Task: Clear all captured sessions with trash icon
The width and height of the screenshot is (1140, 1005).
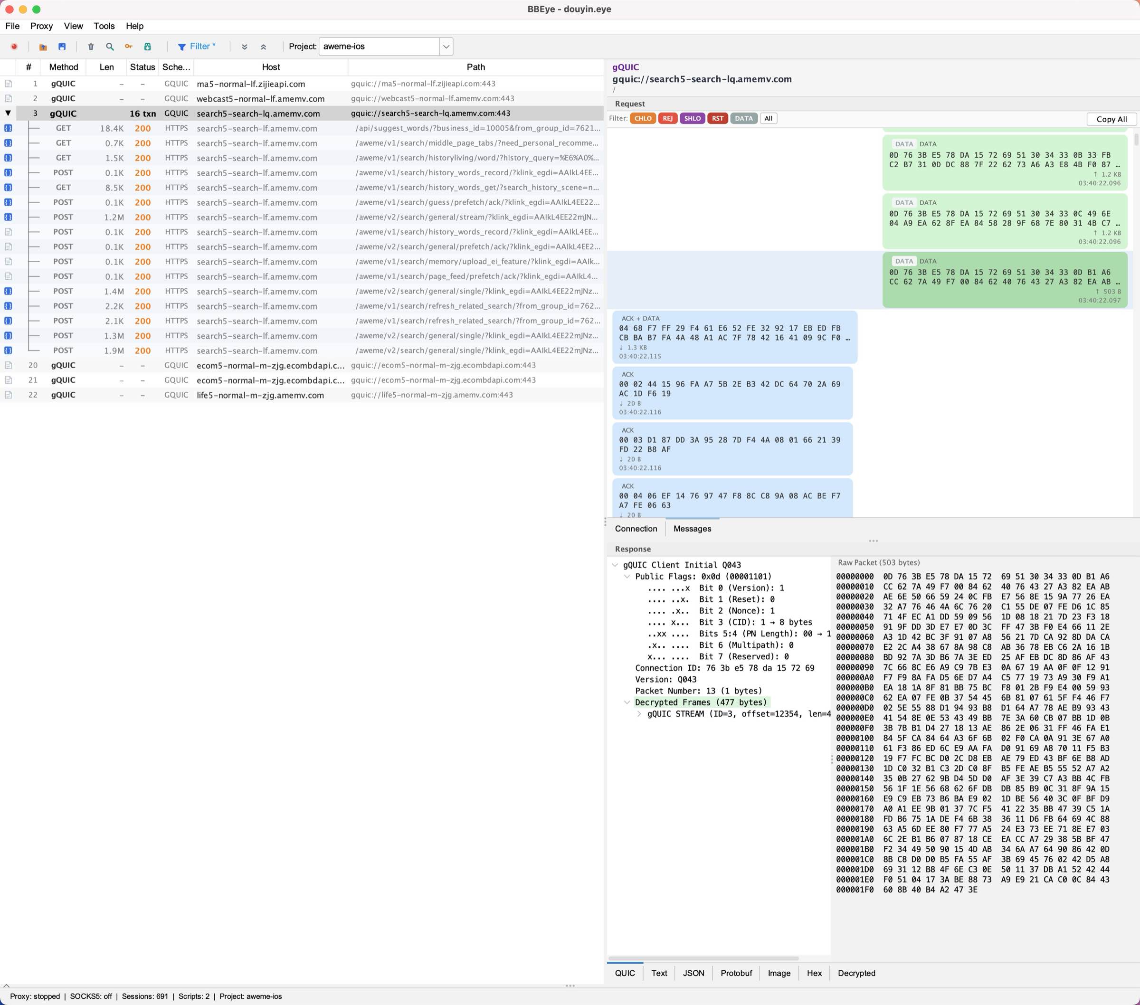Action: pos(90,46)
